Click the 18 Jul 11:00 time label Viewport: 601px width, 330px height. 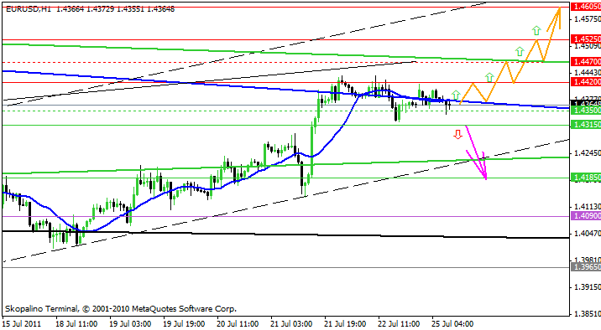point(76,324)
